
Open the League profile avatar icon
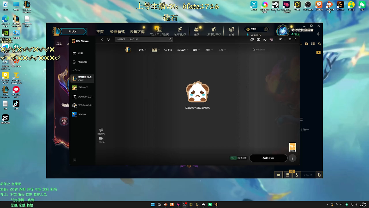pos(283,31)
